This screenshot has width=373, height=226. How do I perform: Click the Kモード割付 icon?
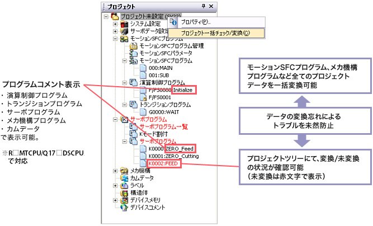coord(133,133)
